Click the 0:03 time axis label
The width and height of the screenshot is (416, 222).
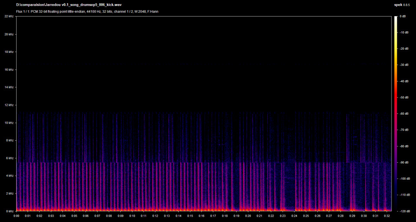[51, 216]
